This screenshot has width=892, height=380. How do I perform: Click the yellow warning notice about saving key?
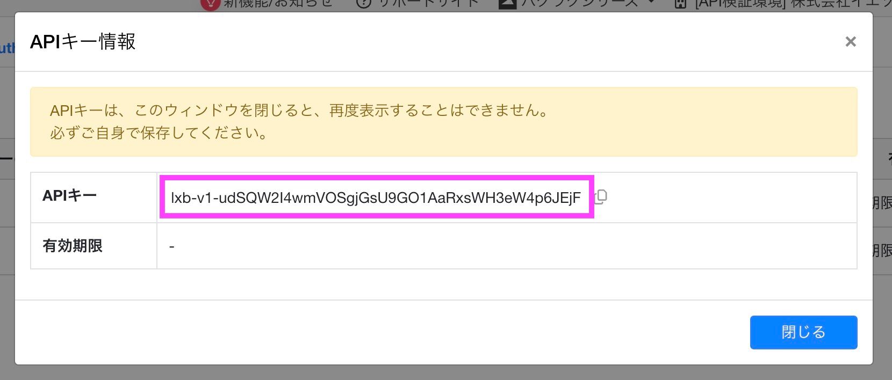coord(443,122)
